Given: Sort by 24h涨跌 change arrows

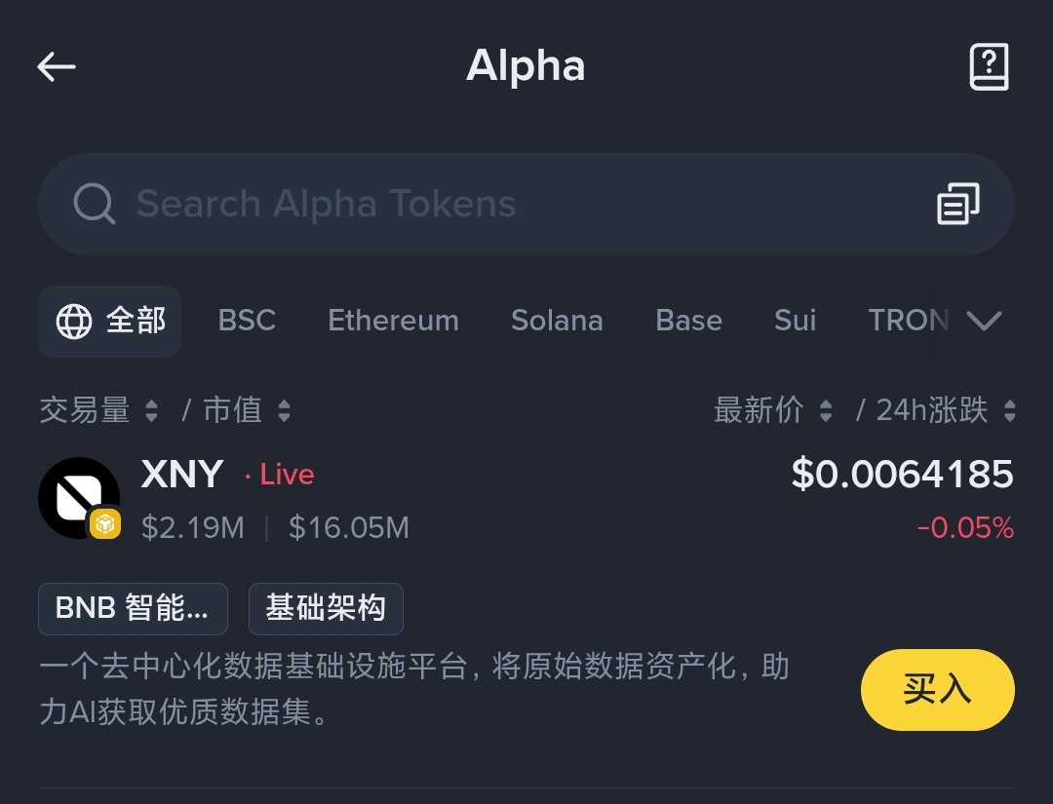Looking at the screenshot, I should click(x=1010, y=410).
